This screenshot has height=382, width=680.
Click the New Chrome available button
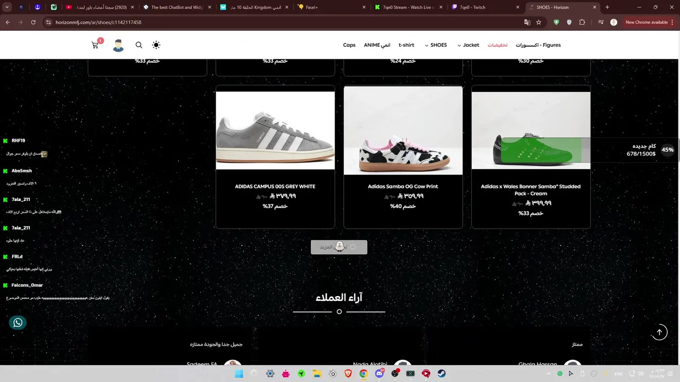650,22
